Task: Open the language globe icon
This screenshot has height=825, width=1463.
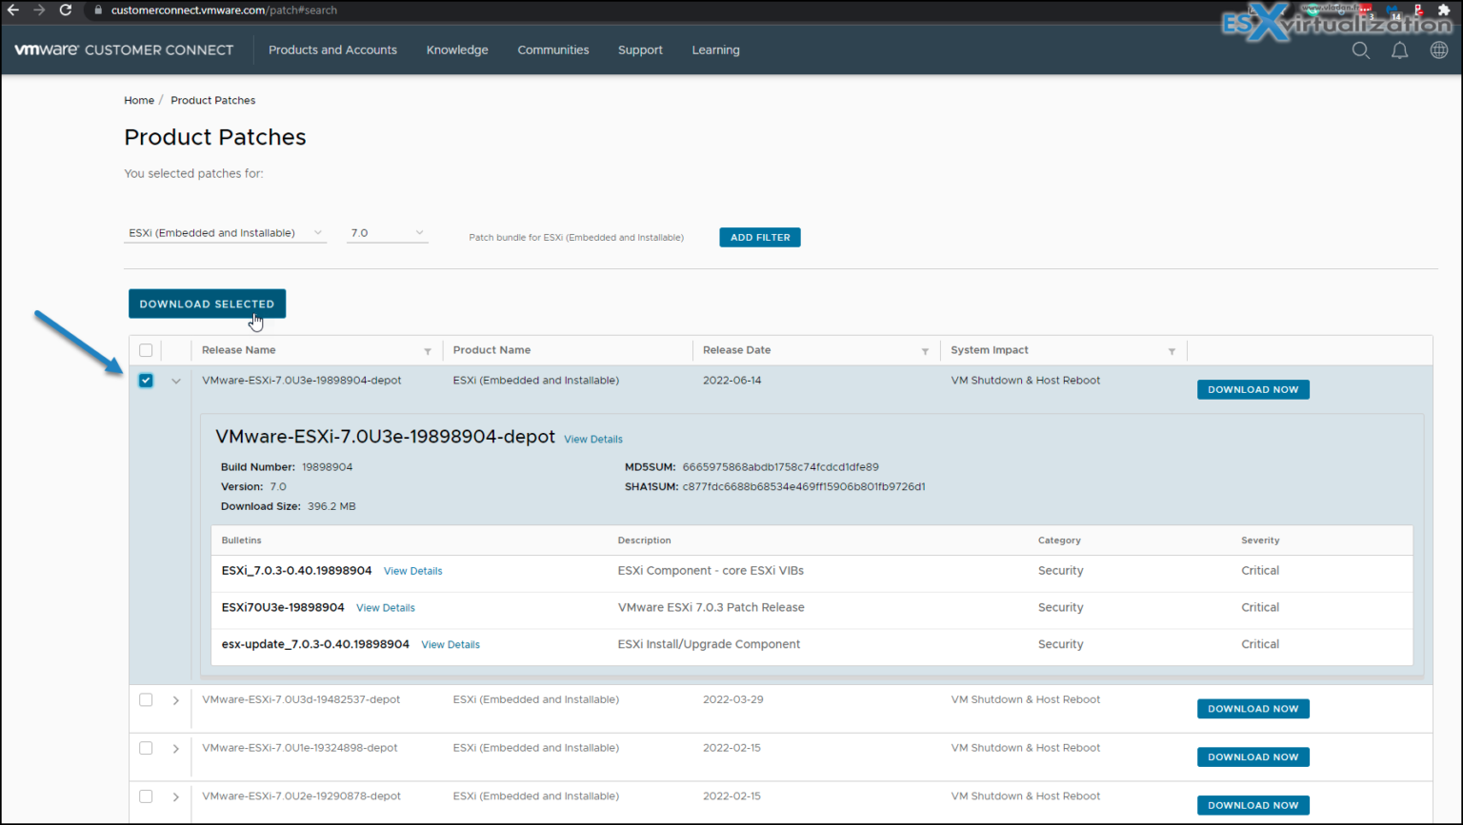Action: click(x=1438, y=50)
